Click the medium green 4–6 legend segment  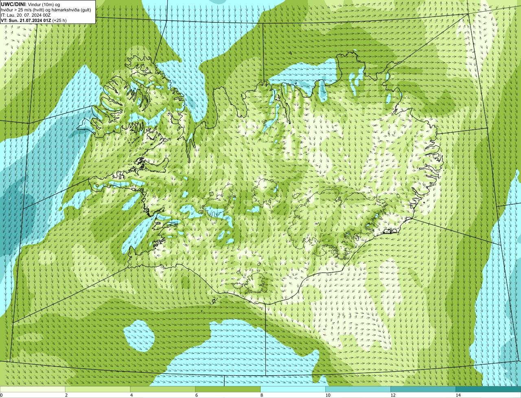163,389
